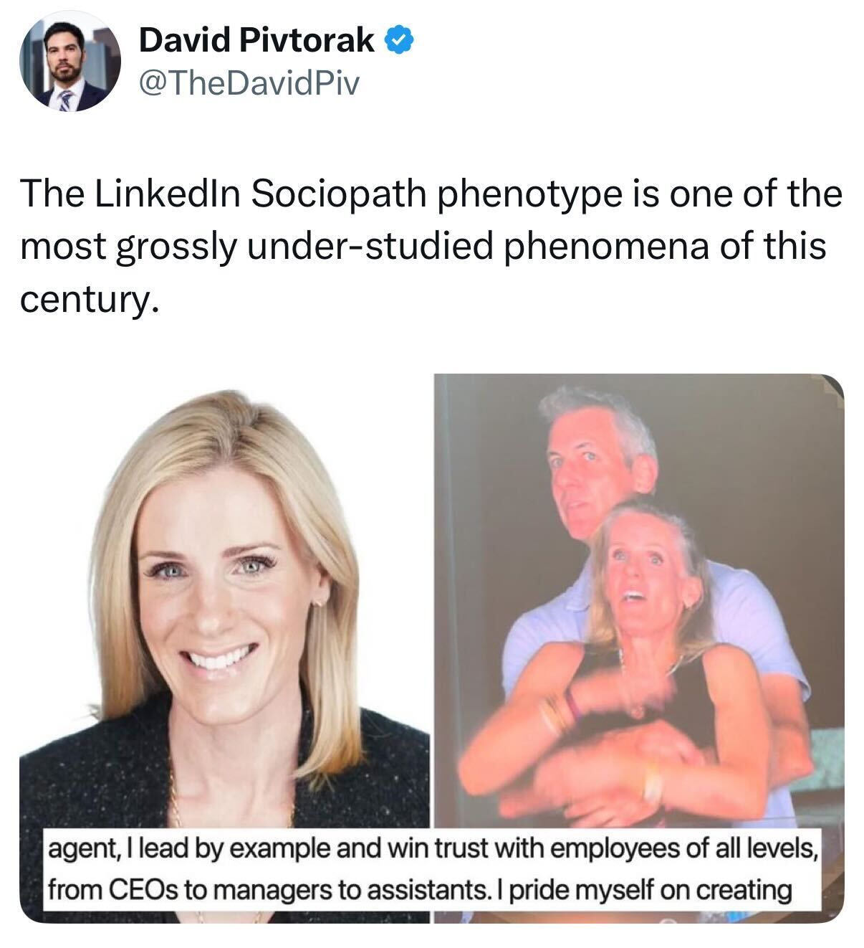Visit the @TheDavidPiv handle
The height and width of the screenshot is (948, 864).
click(247, 85)
